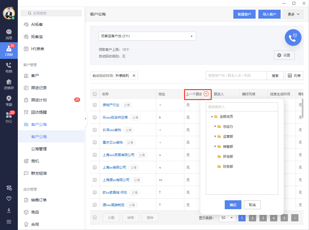
Task: Click the 全局搜索 global search field
Action: [x=51, y=13]
